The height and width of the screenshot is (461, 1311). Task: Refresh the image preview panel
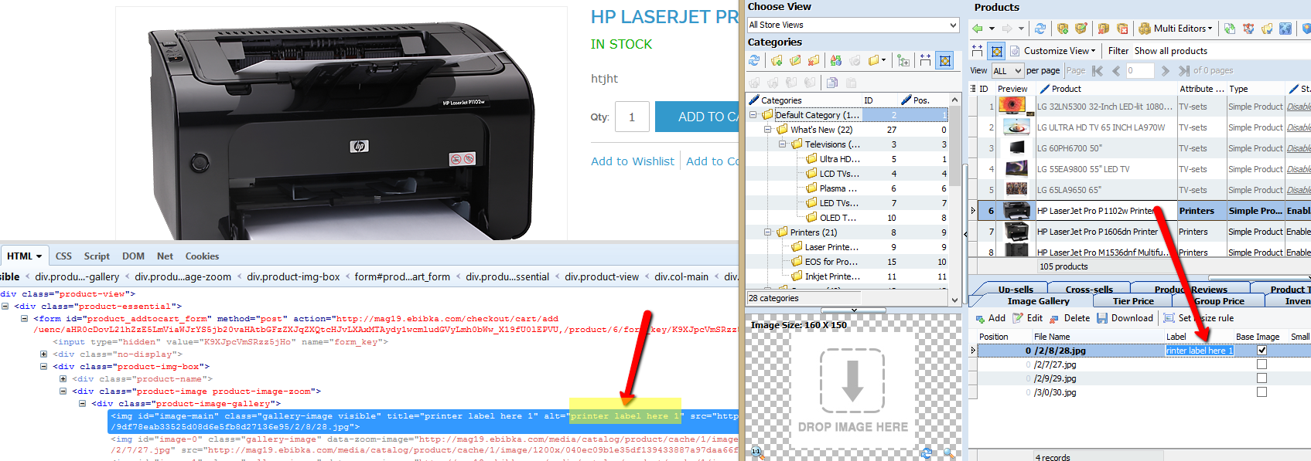[927, 453]
